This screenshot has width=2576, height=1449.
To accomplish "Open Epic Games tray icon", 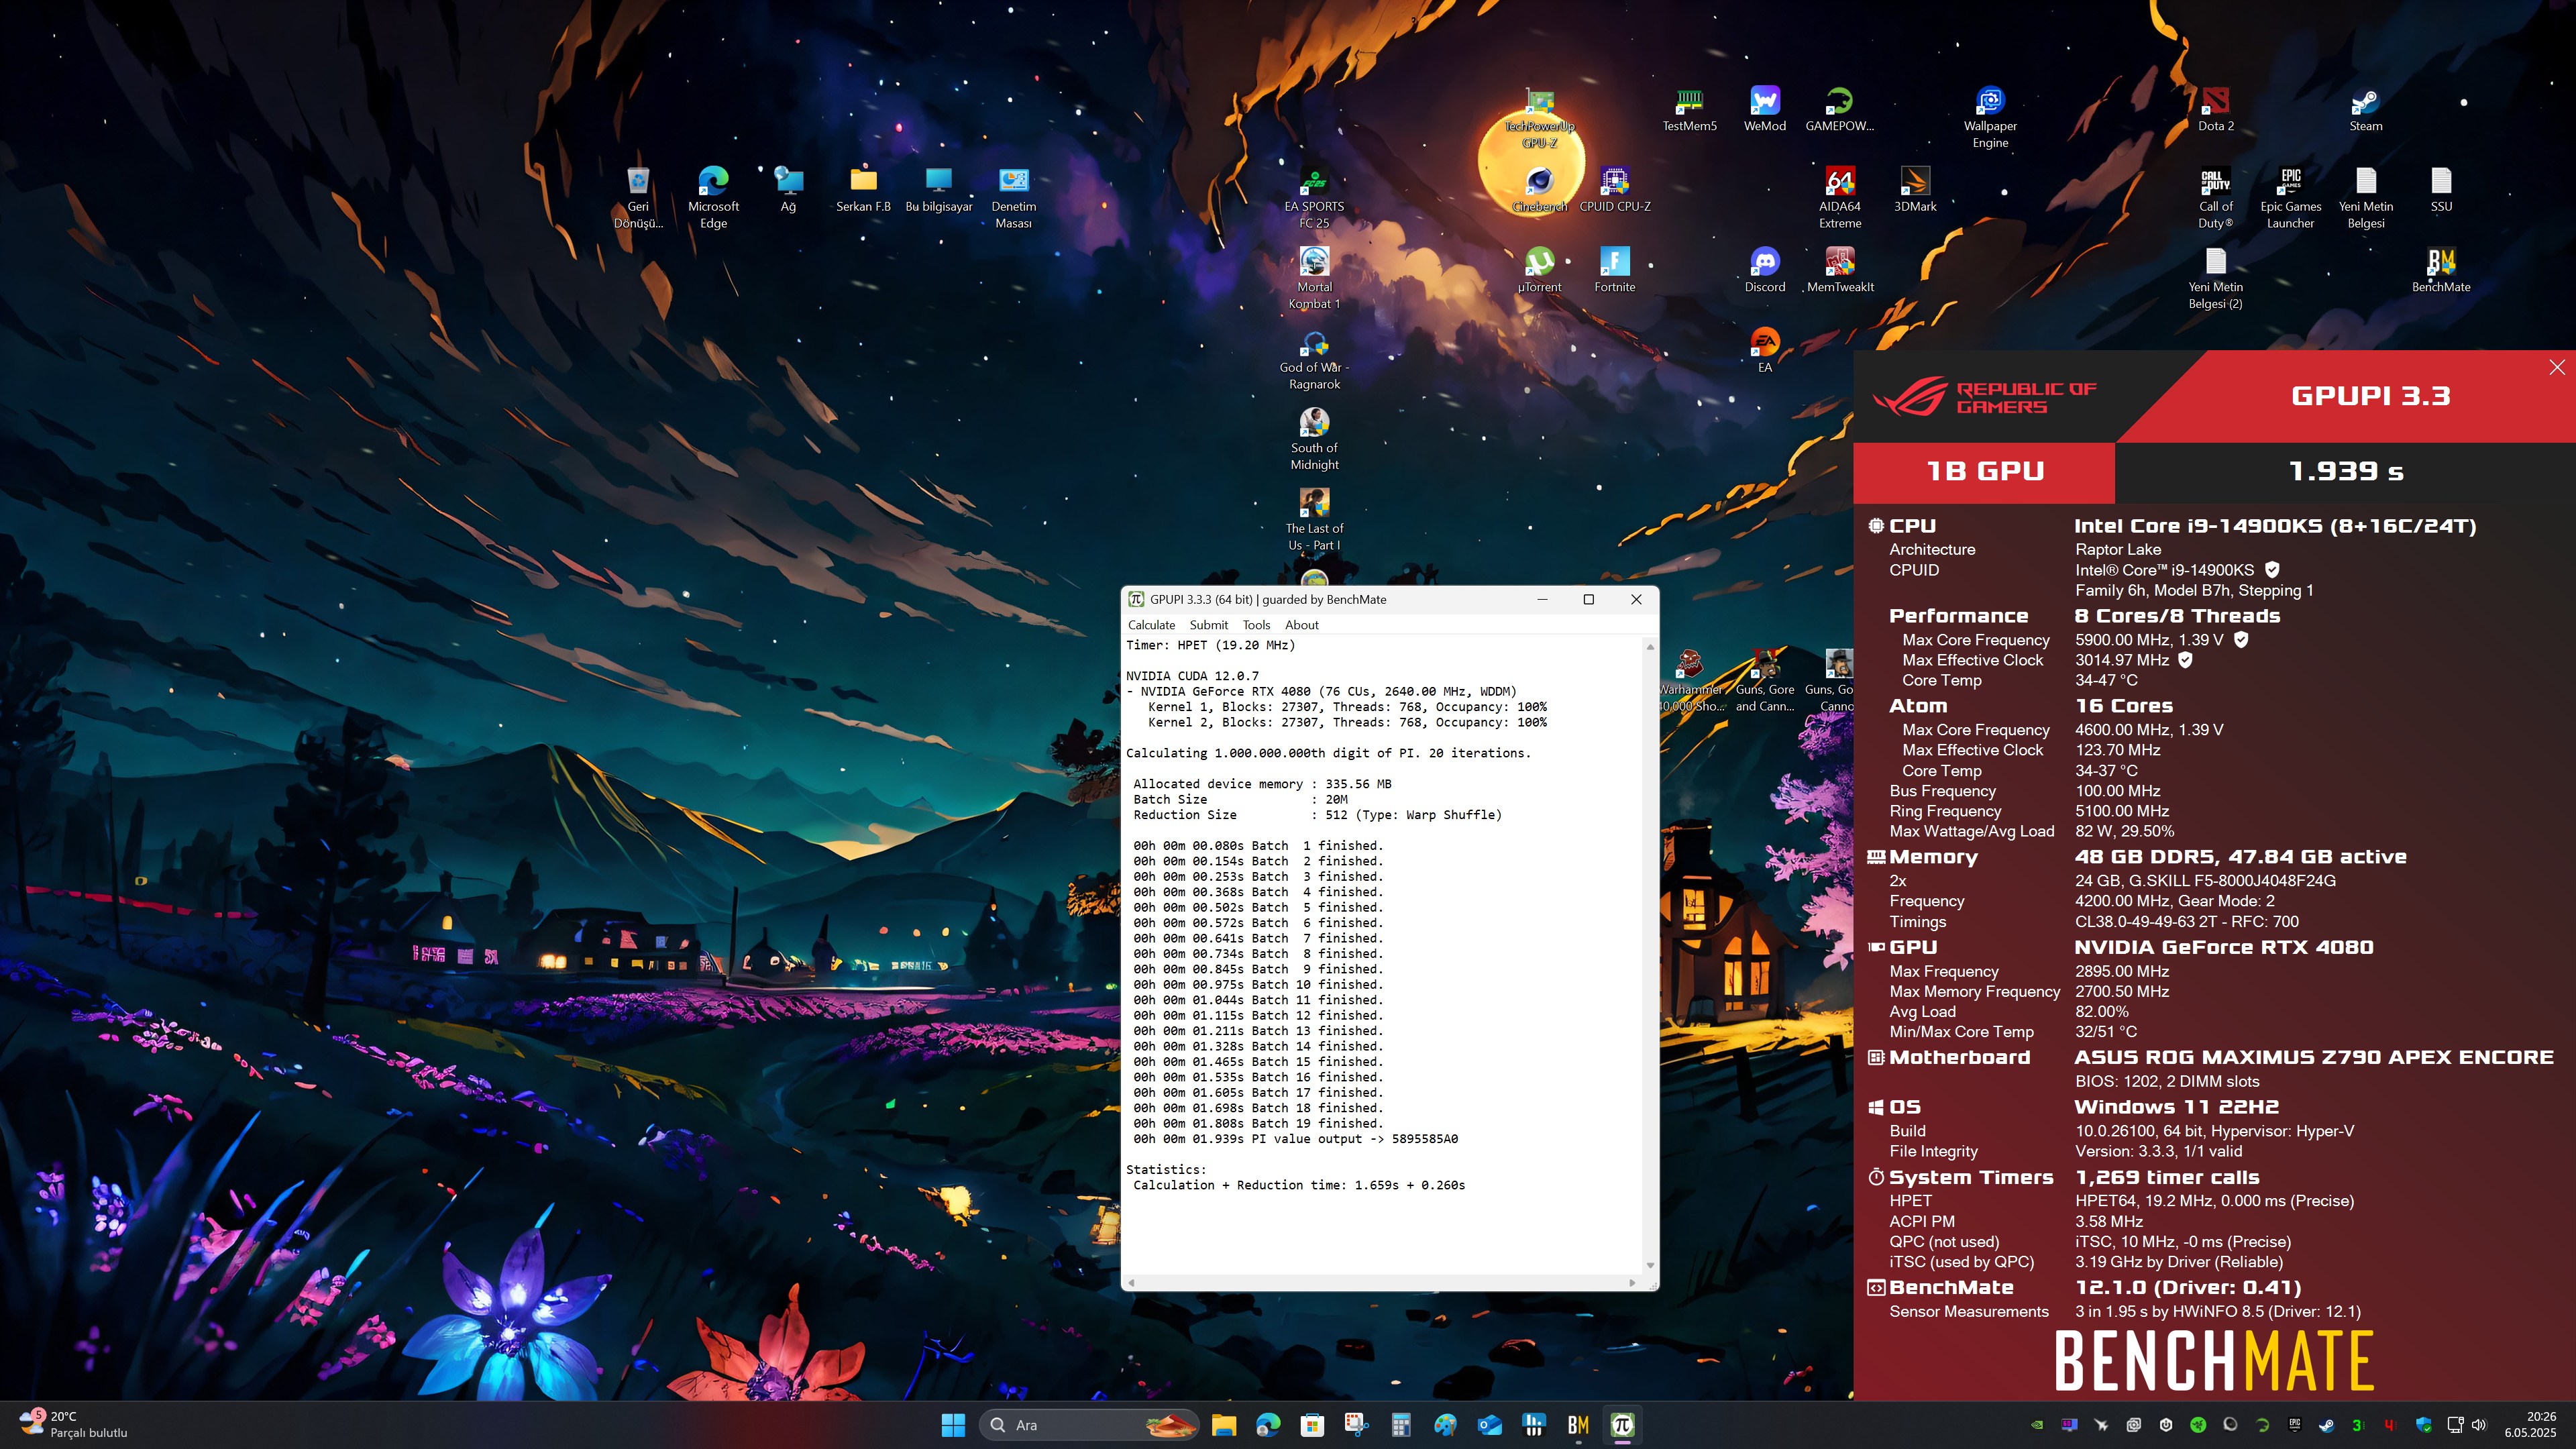I will point(2294,1425).
